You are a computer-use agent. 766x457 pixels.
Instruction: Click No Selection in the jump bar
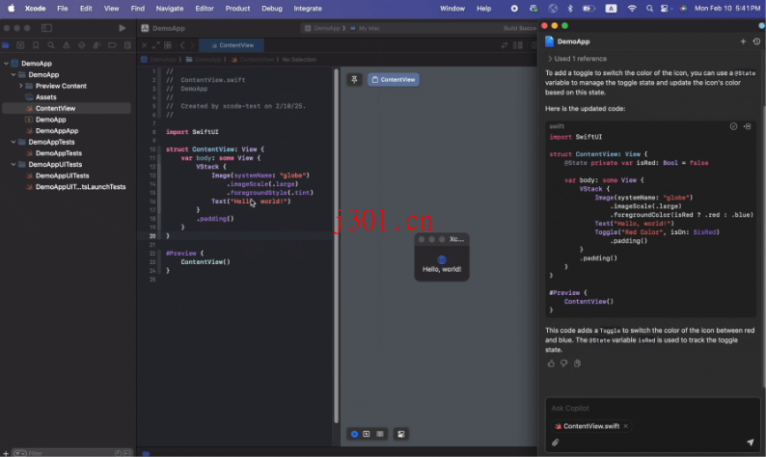coord(299,60)
